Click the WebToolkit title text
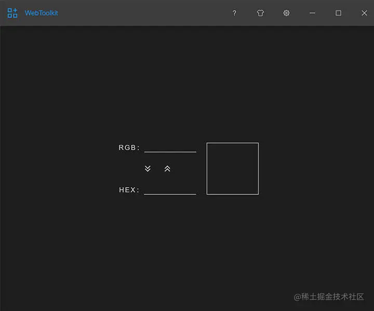Viewport: 374px width, 311px height. click(x=41, y=13)
